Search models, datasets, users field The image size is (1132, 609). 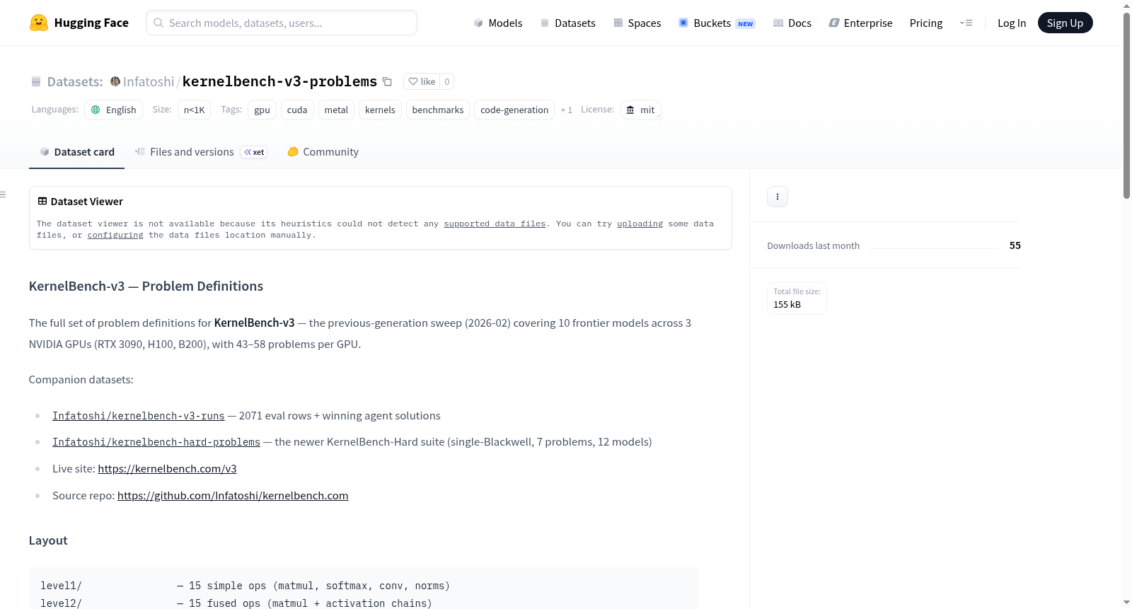click(282, 23)
